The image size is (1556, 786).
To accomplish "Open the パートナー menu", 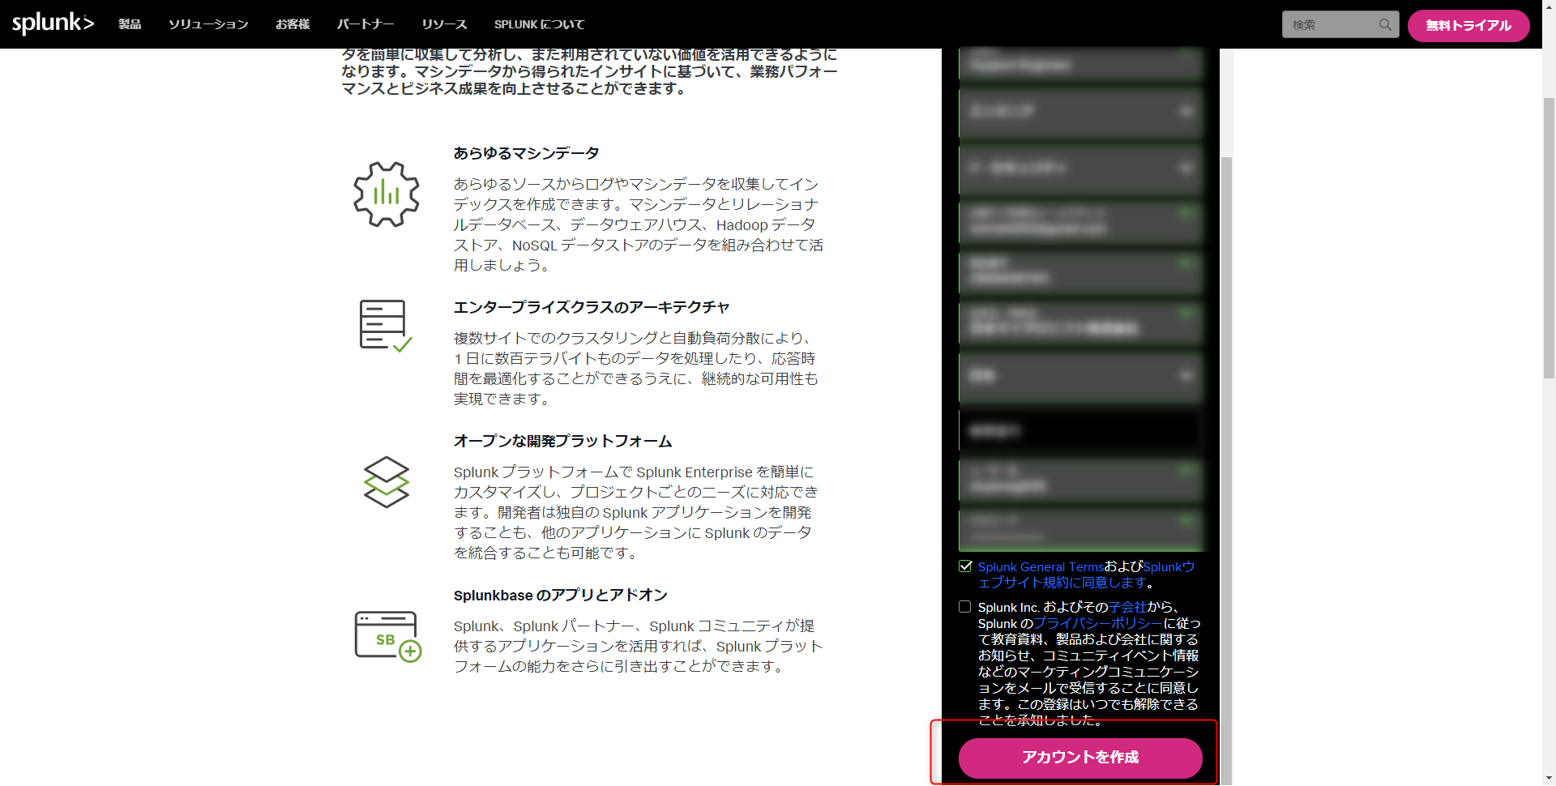I will (365, 24).
